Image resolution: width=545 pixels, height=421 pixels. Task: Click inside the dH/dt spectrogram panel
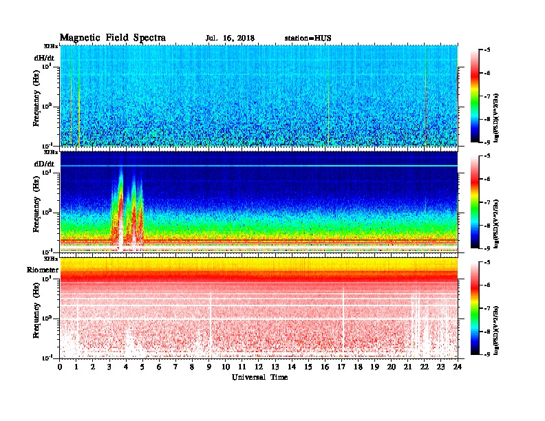259,96
